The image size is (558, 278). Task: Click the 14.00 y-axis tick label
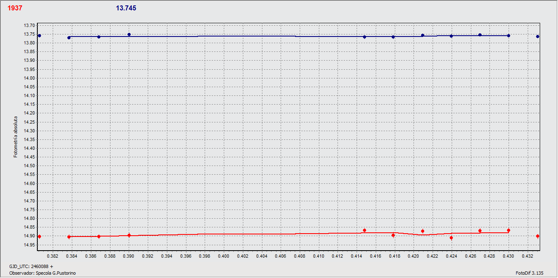click(x=29, y=78)
